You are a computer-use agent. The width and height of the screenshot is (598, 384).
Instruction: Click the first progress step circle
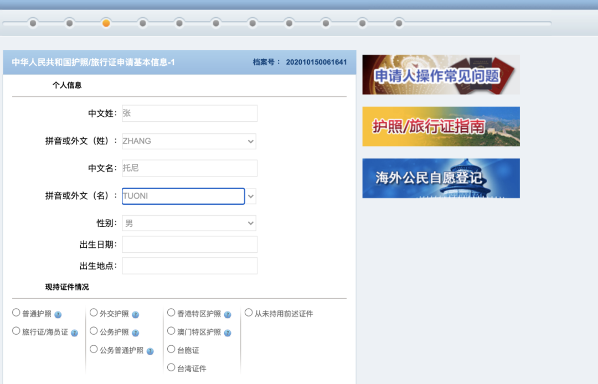point(33,23)
